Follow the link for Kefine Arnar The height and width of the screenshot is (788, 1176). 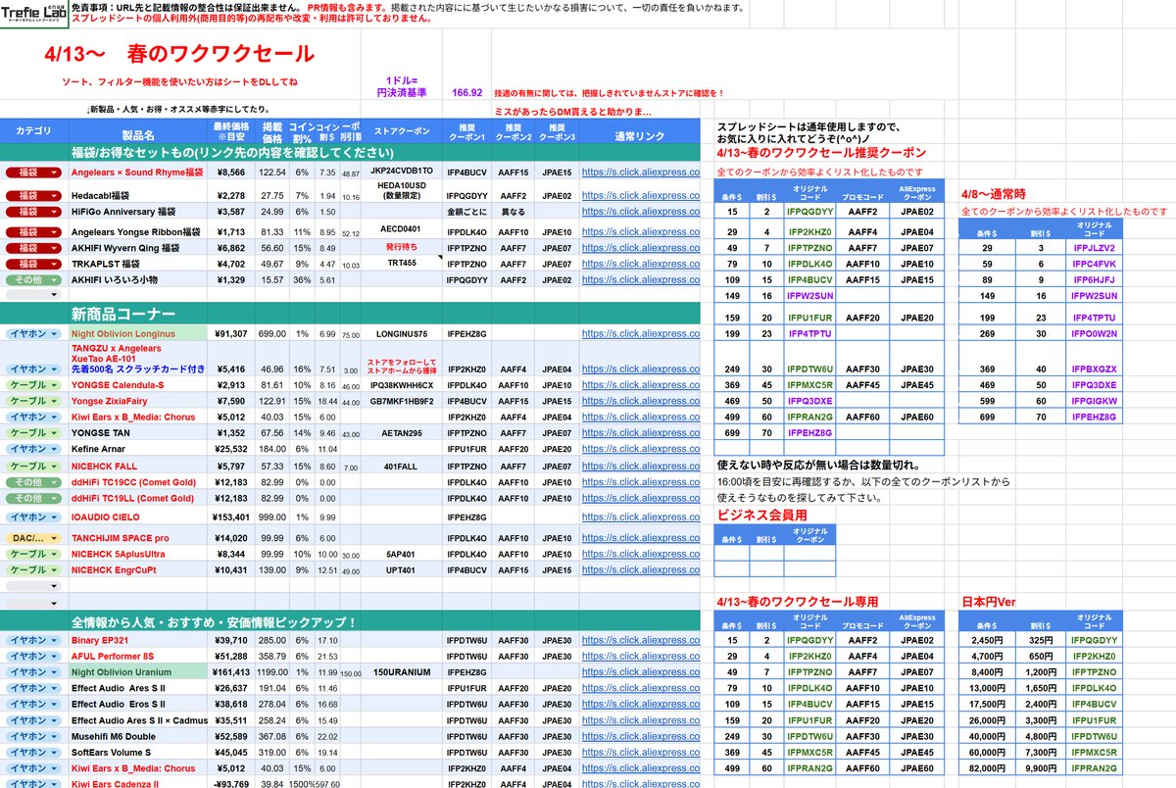[640, 449]
